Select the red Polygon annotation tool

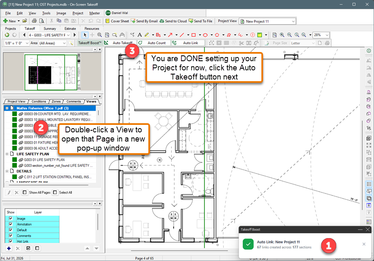217,35
